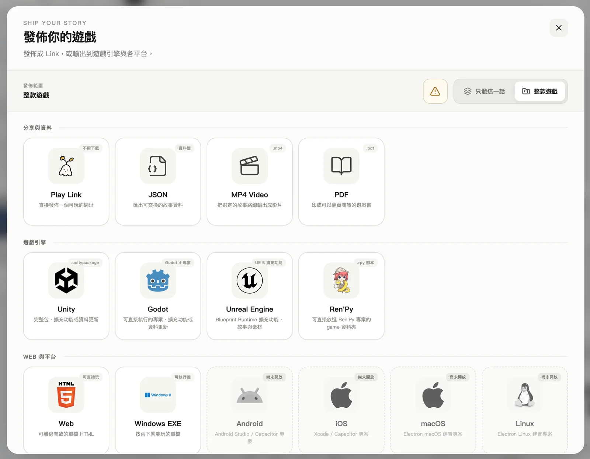
Task: Click the iOS Apple logo icon
Action: coord(341,395)
